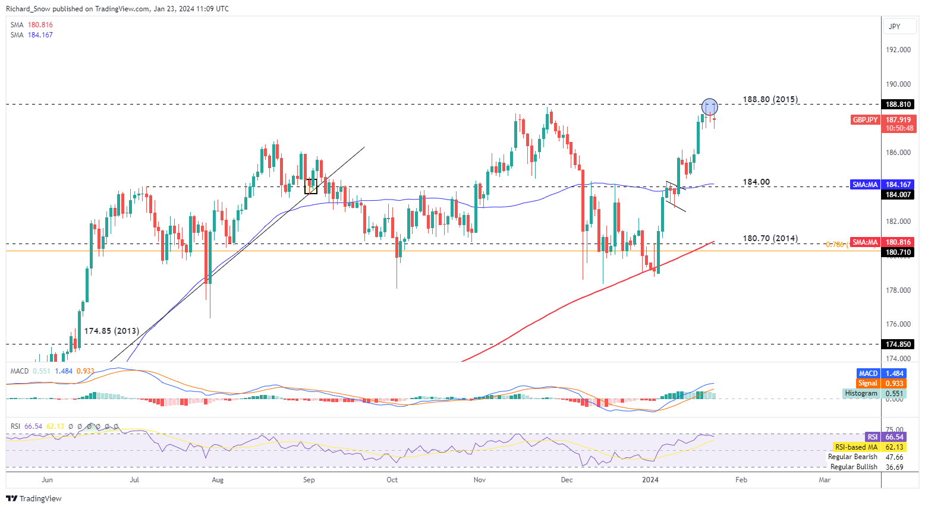The height and width of the screenshot is (509, 925).
Task: Click the purple RSI 66.54 axis label
Action: coord(886,437)
